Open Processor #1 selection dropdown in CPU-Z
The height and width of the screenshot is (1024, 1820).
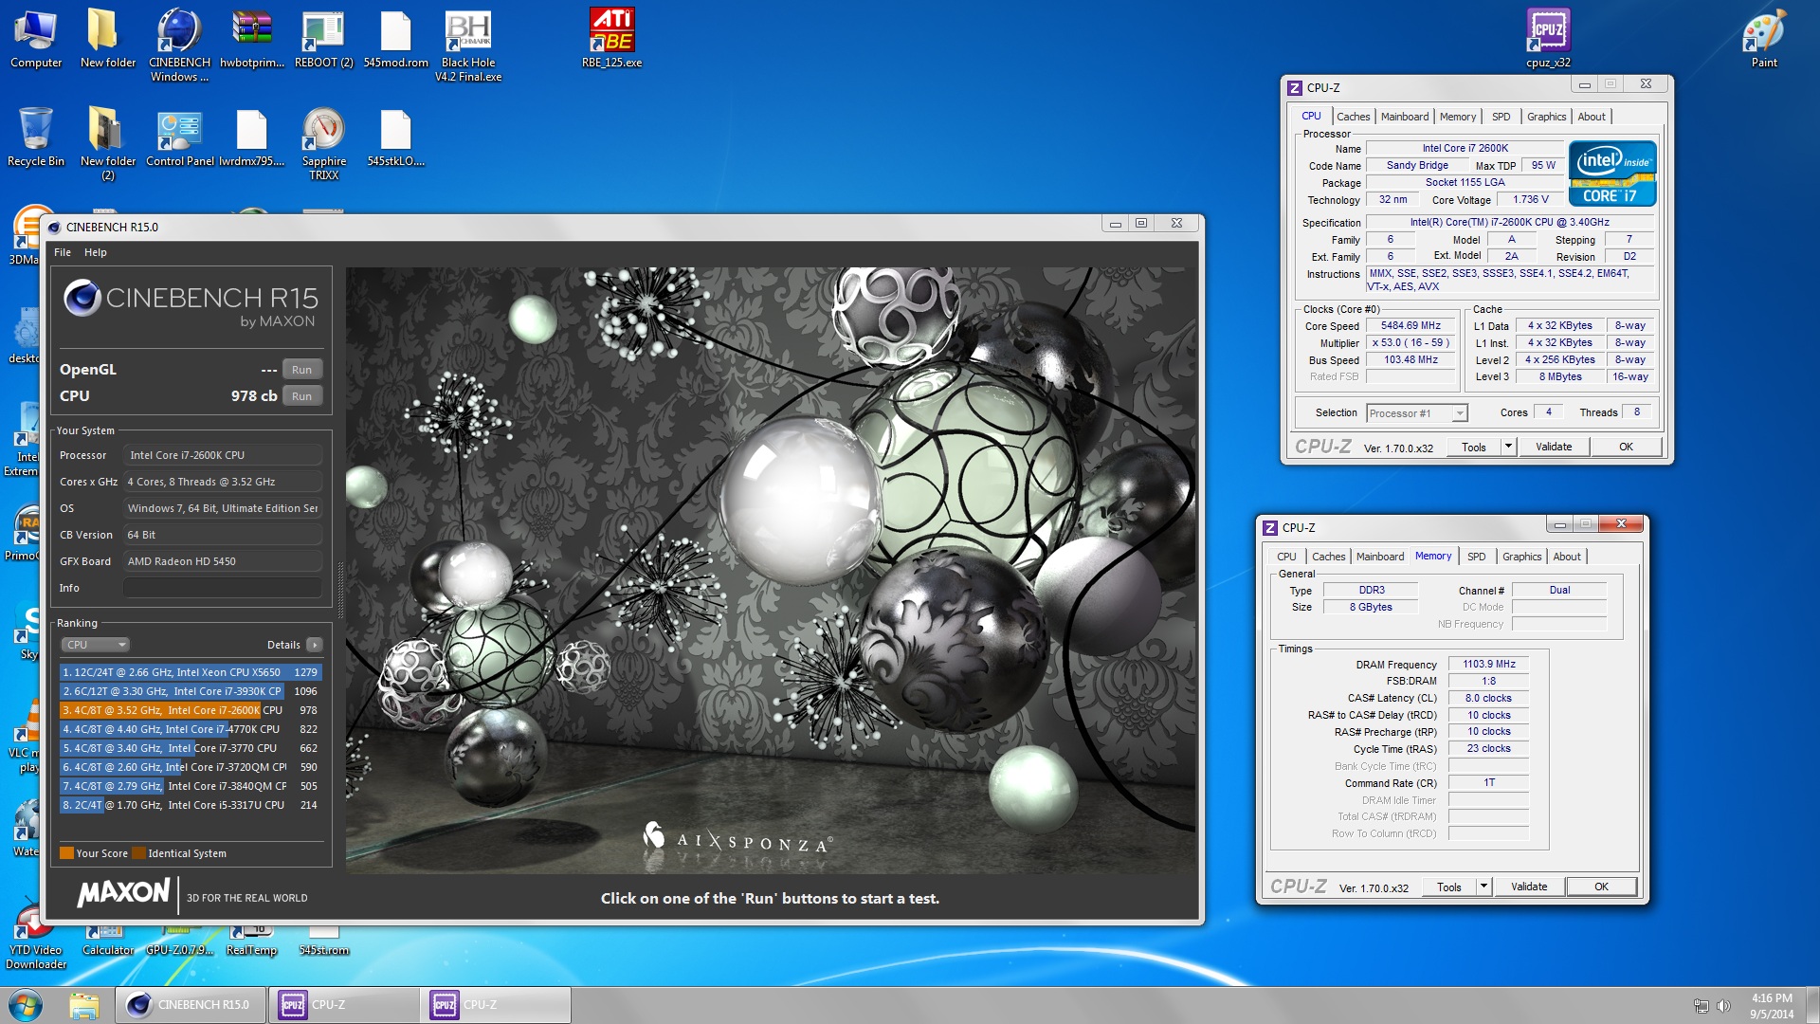(x=1417, y=413)
